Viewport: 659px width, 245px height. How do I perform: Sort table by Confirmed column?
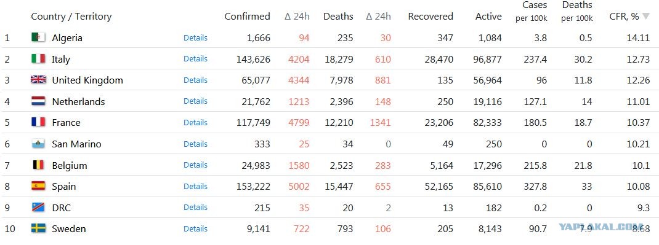(x=247, y=17)
